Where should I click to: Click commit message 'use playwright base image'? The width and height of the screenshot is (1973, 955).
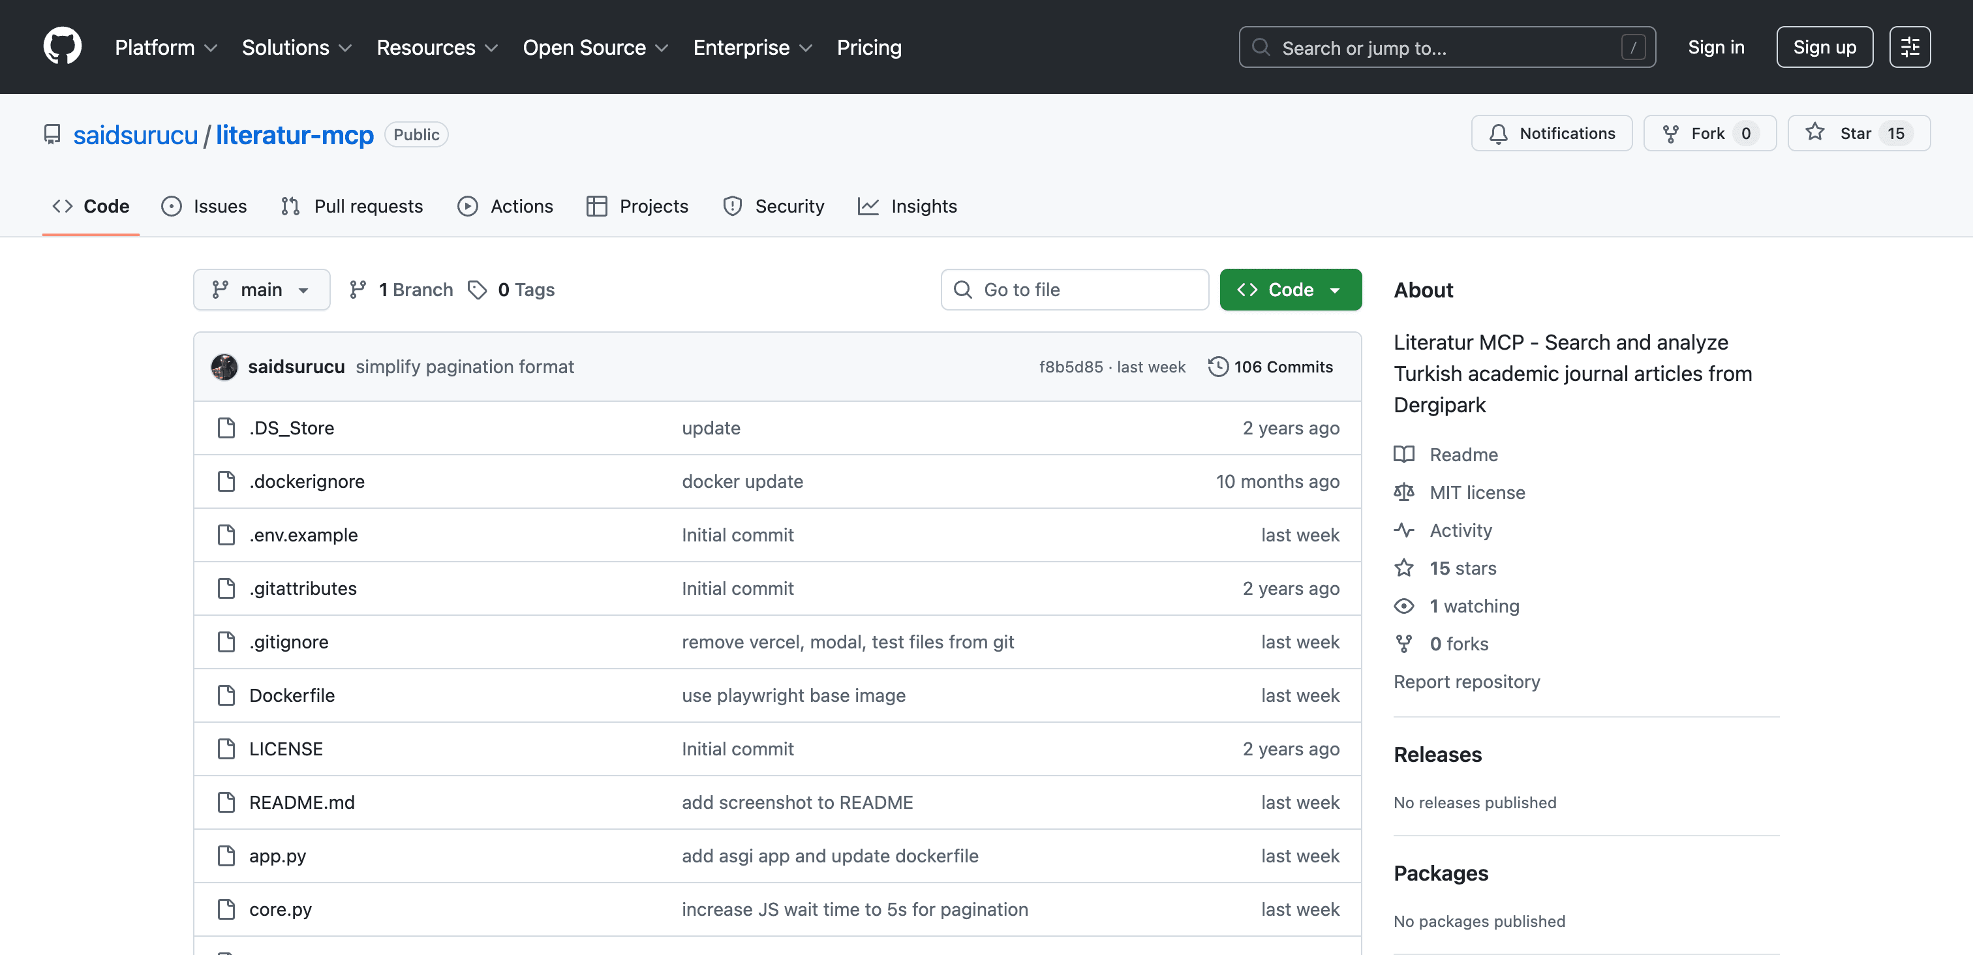point(793,695)
